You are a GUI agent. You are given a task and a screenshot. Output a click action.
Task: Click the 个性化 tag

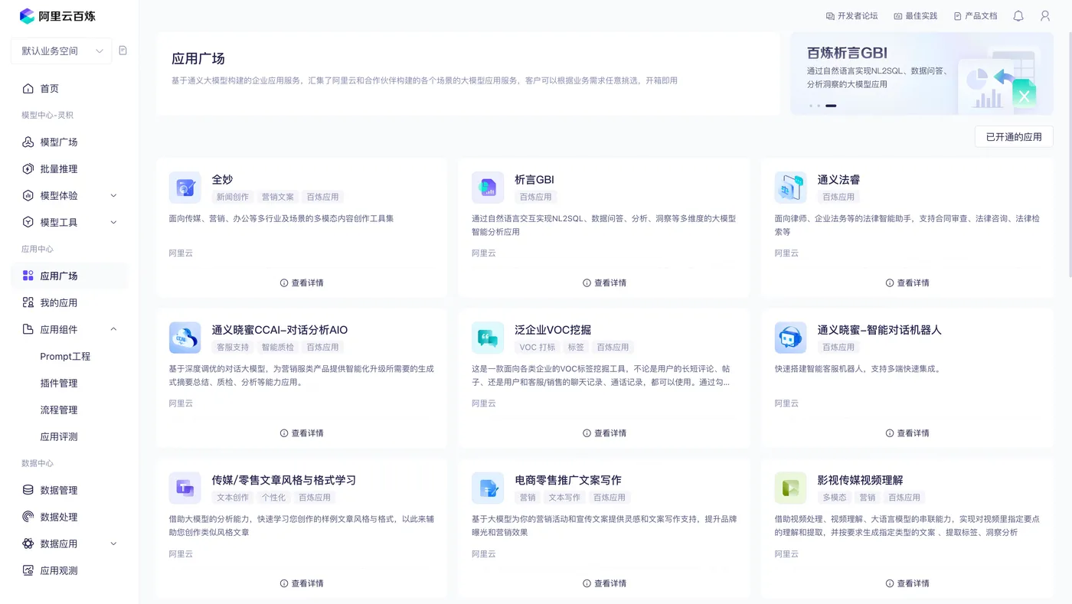(273, 498)
